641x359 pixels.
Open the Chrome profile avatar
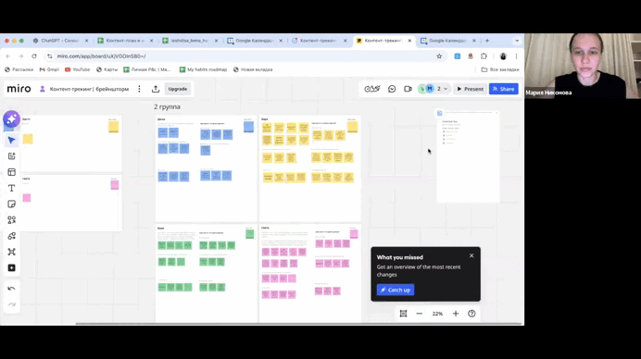pos(503,56)
